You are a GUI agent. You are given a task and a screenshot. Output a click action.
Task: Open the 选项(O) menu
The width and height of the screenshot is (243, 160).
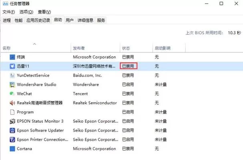(x=26, y=12)
